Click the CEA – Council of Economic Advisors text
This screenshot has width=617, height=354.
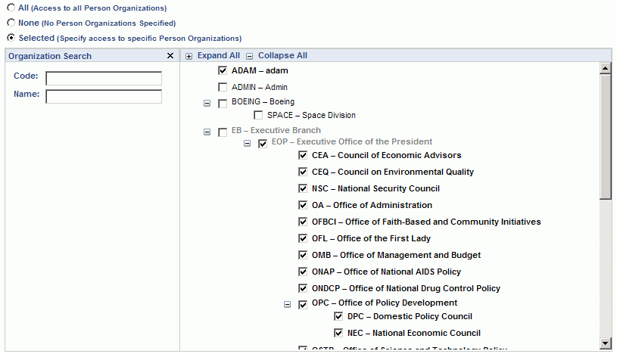point(386,155)
